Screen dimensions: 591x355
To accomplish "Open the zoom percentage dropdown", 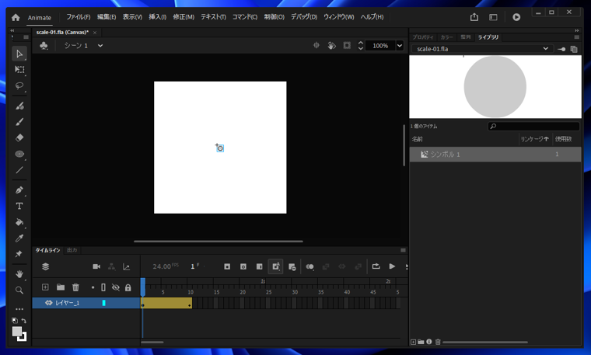I will 400,46.
